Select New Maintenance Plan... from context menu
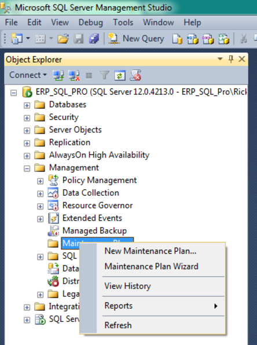This screenshot has height=345, width=257. click(150, 251)
